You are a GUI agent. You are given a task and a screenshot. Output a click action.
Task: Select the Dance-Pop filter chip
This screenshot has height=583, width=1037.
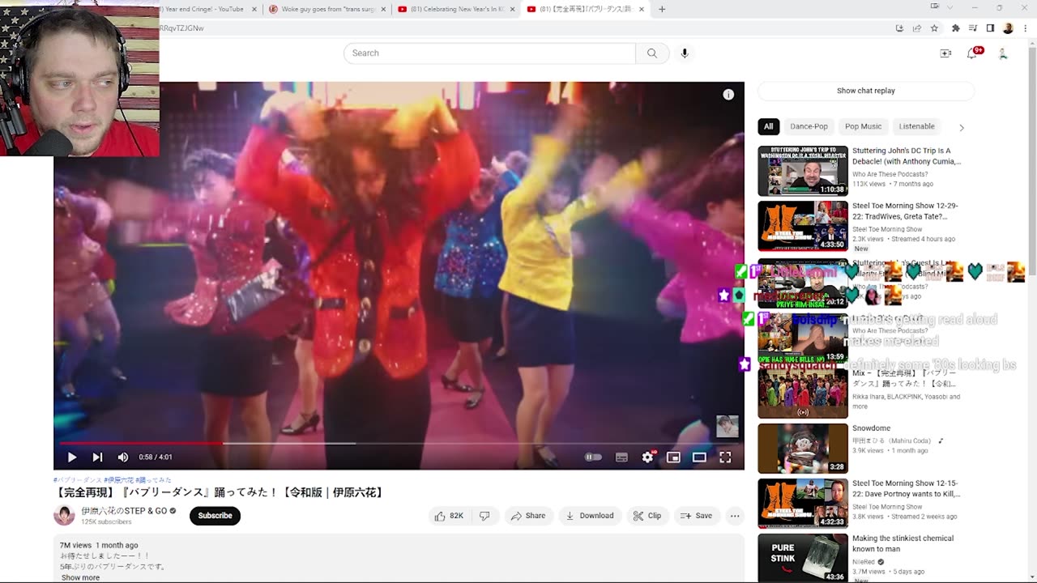[x=809, y=126]
